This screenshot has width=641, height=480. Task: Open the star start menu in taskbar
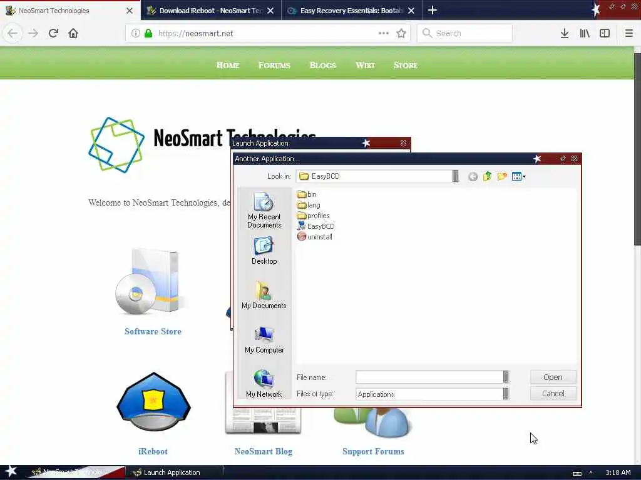click(11, 471)
